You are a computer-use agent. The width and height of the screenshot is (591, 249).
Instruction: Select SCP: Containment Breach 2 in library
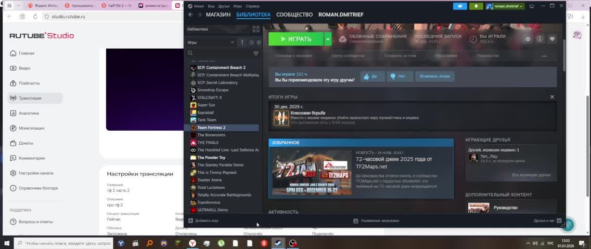pos(221,67)
